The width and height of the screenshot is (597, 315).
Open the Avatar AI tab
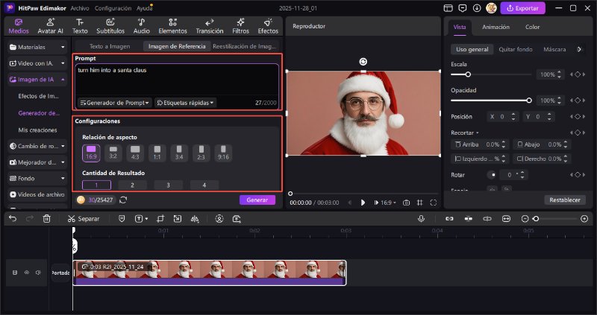(x=50, y=26)
